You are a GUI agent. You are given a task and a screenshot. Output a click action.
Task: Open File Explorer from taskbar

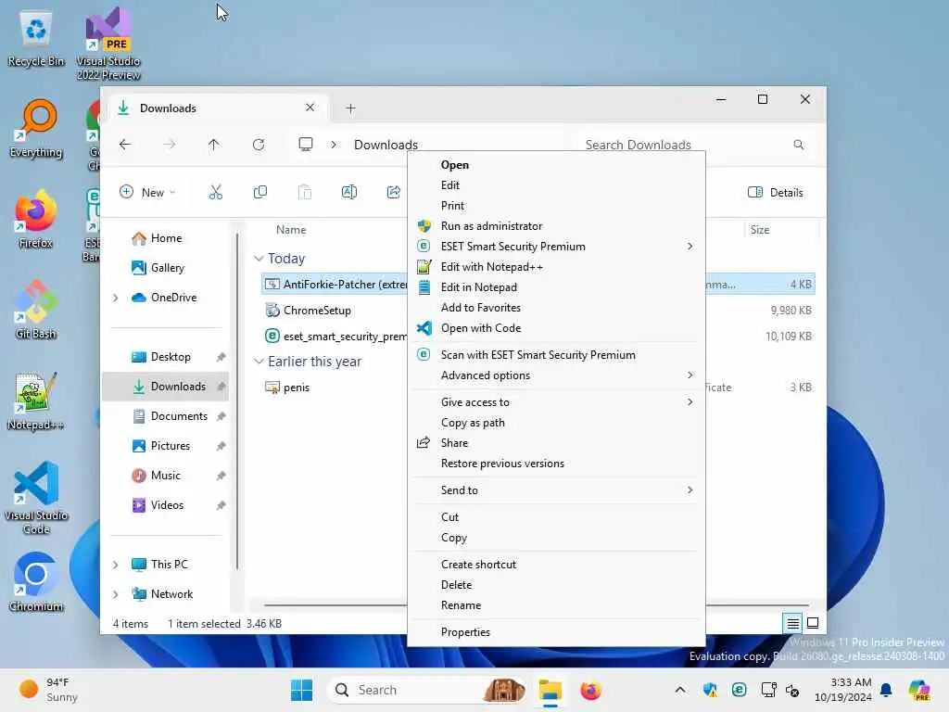550,690
